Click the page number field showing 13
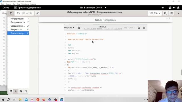The height and width of the screenshot is (102, 182). [18, 13]
